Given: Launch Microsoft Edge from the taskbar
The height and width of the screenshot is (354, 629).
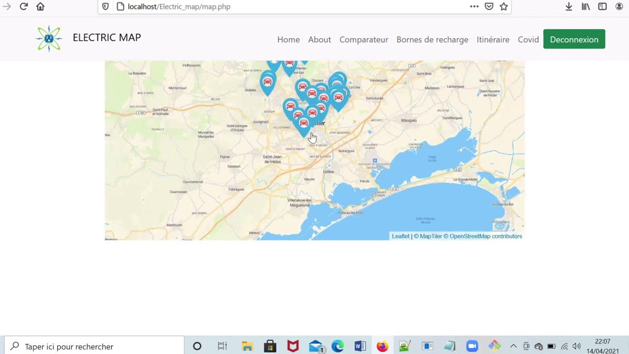Looking at the screenshot, I should (338, 346).
